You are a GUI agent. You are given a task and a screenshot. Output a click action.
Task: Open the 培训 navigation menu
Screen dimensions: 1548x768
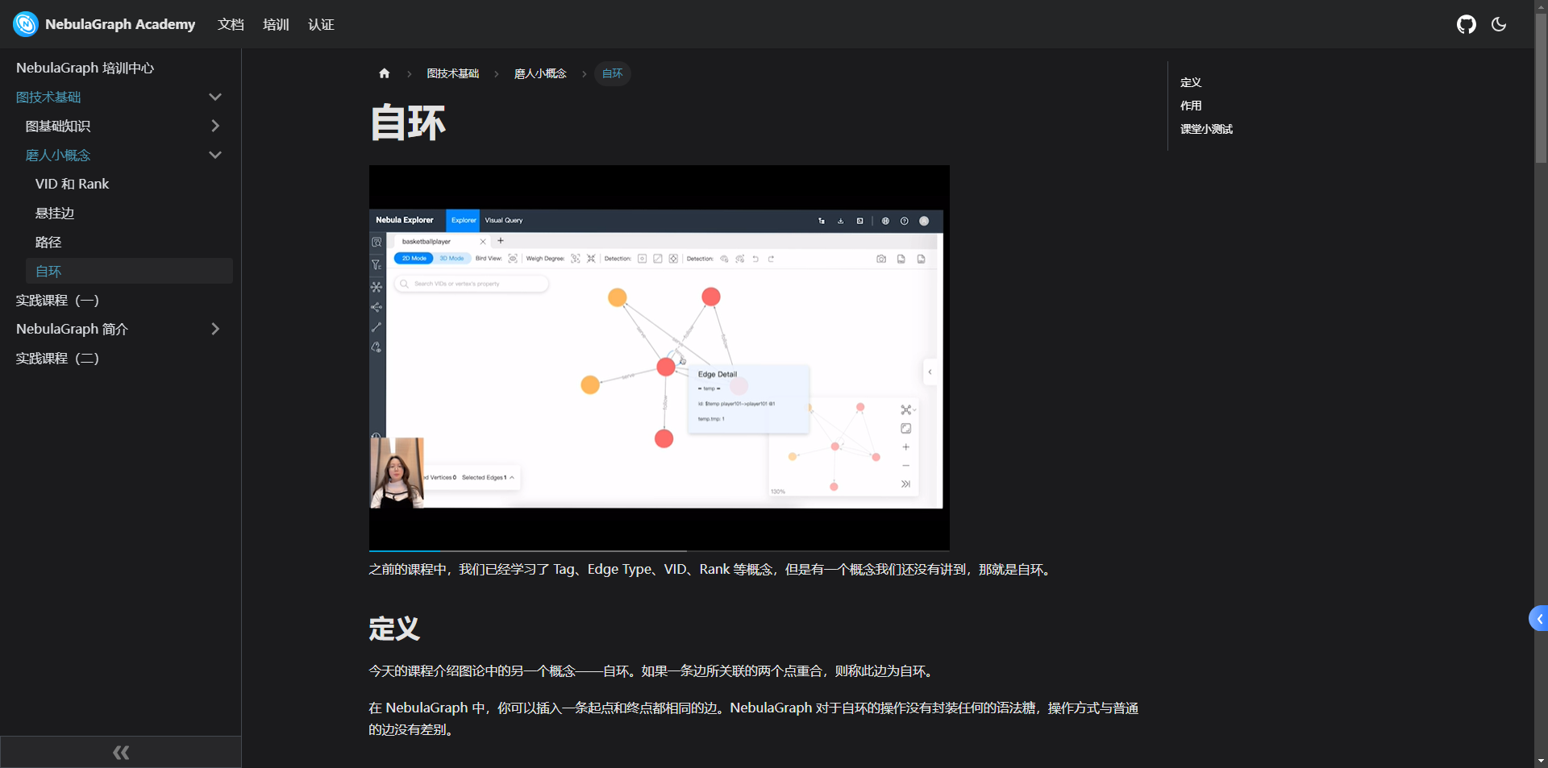pos(276,24)
